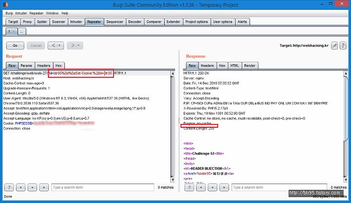Switch to the Extender tab
The height and width of the screenshot is (203, 351).
(x=174, y=22)
